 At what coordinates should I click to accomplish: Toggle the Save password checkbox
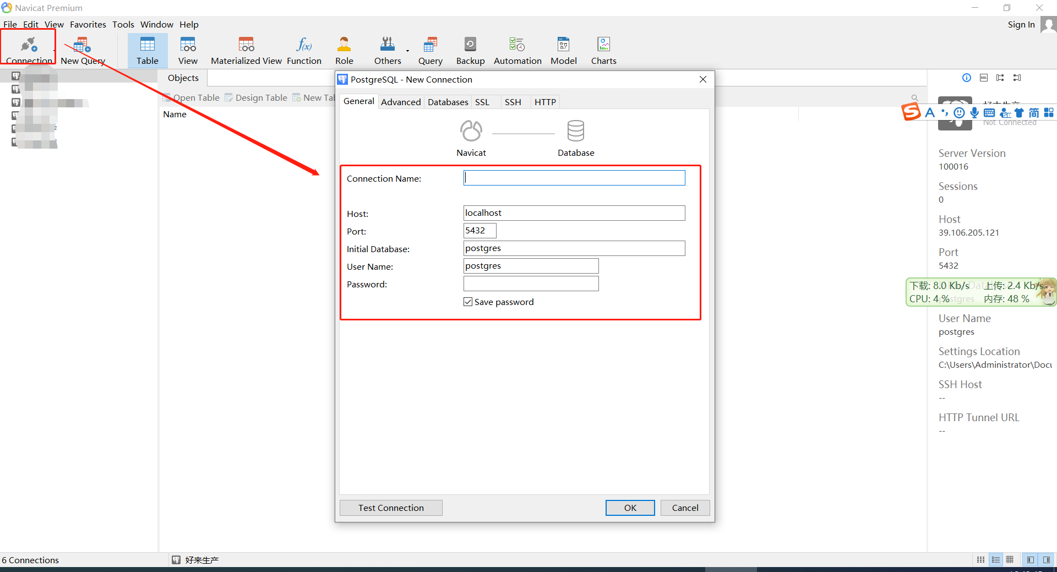[468, 302]
